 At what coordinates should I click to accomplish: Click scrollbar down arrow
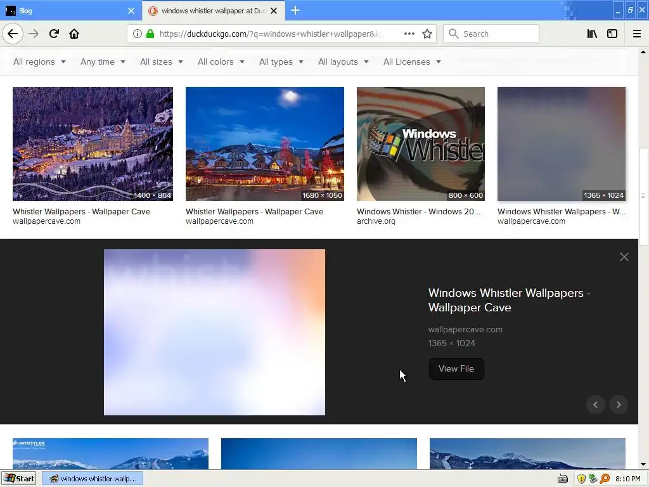click(x=643, y=464)
